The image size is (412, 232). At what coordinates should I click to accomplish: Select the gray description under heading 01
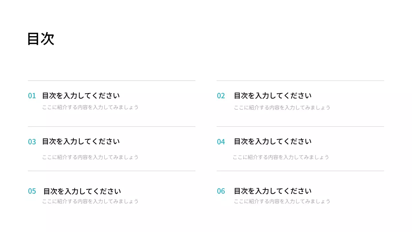pyautogui.click(x=90, y=107)
